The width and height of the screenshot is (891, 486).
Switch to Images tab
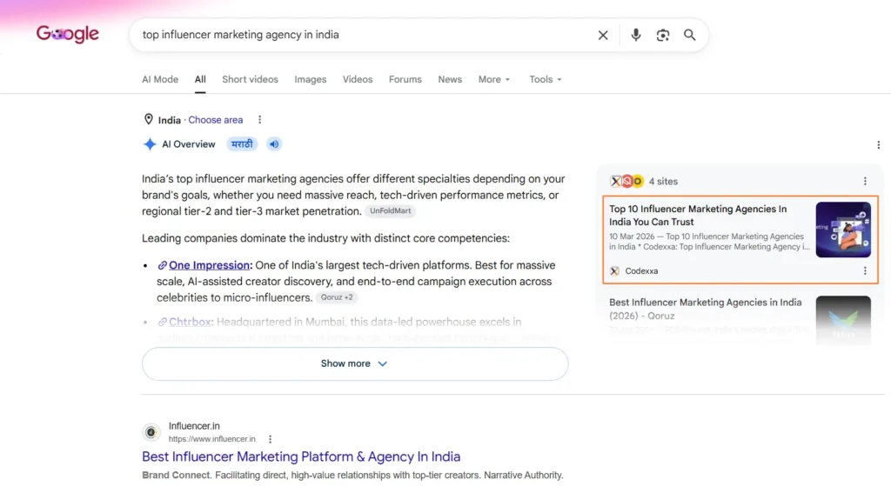311,79
